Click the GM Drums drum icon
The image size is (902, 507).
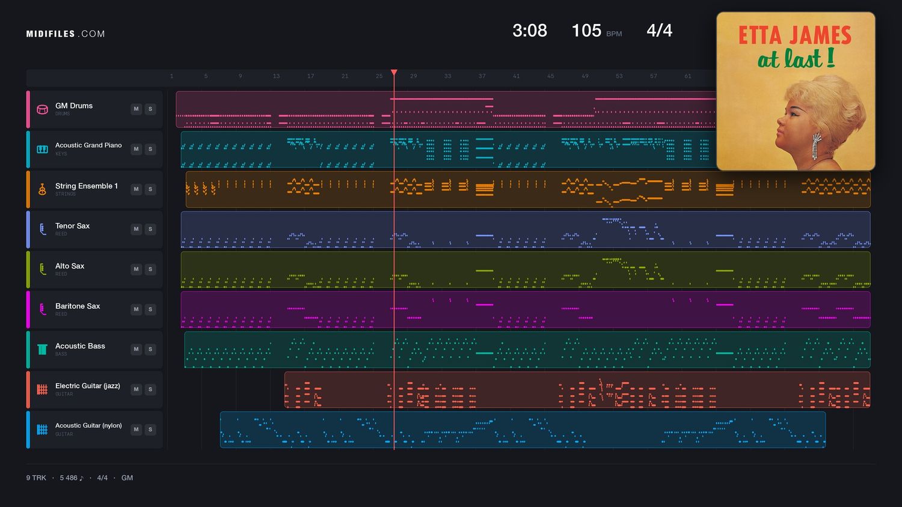pyautogui.click(x=42, y=109)
